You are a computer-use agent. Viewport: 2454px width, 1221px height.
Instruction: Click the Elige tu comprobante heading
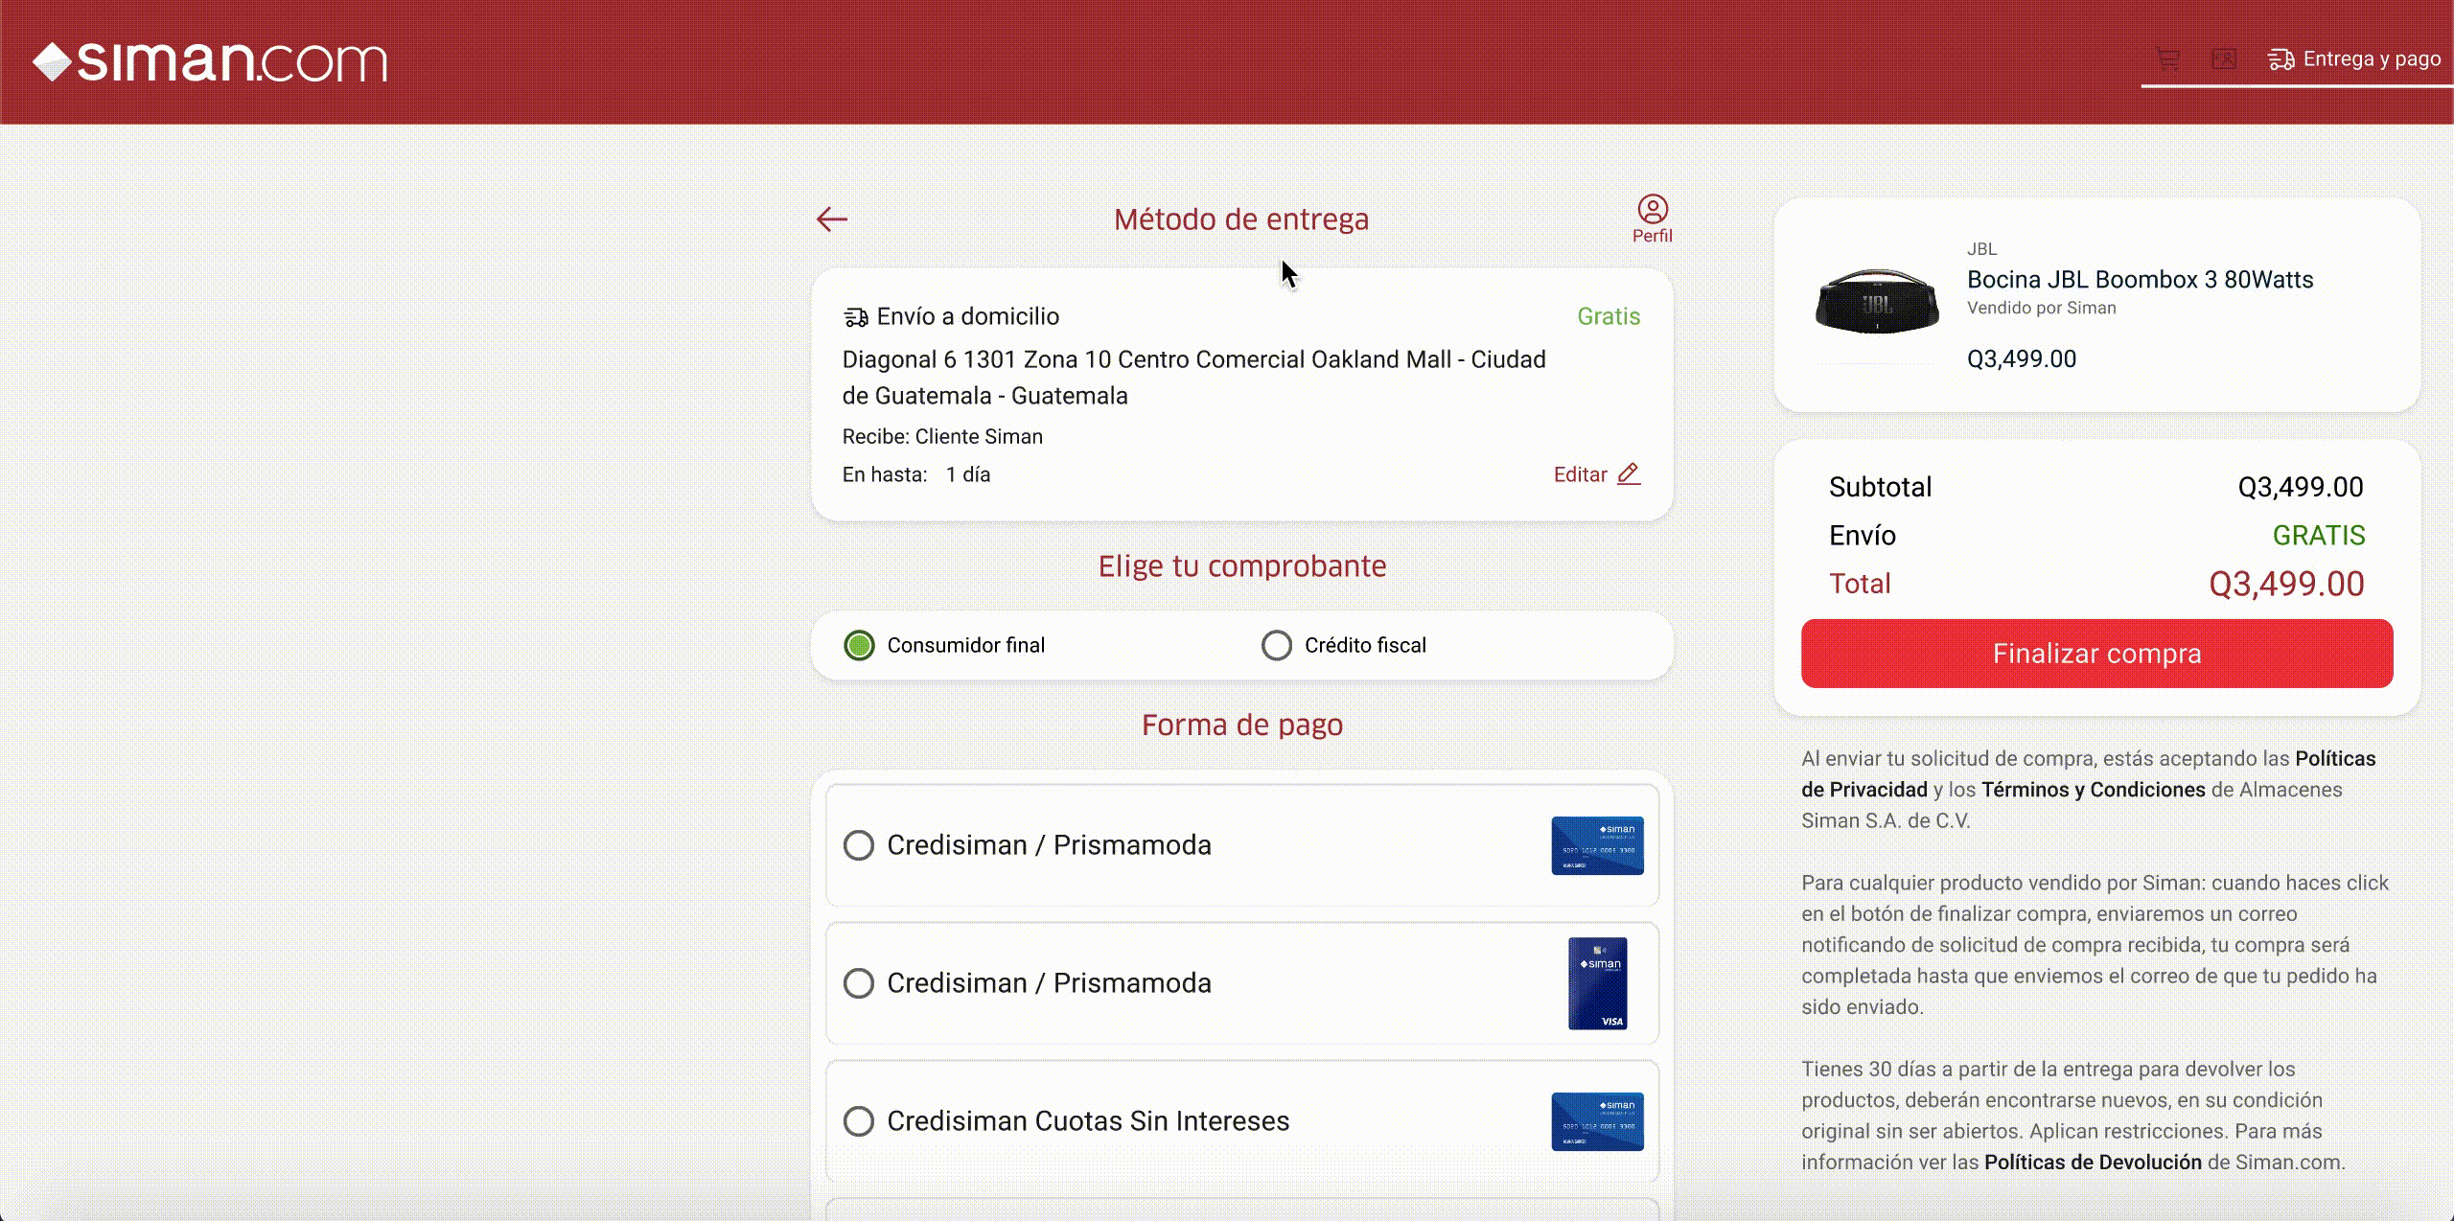pyautogui.click(x=1242, y=566)
